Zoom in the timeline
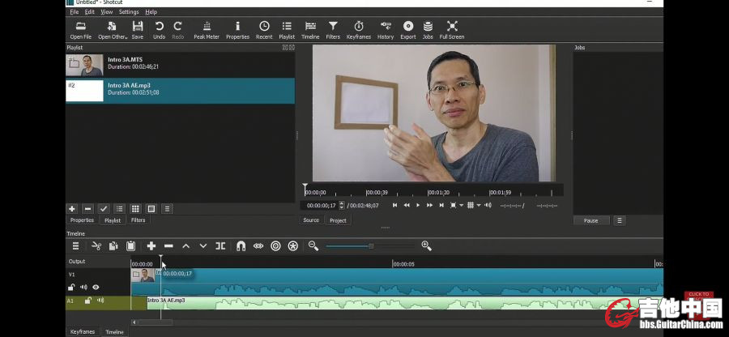 pos(426,246)
